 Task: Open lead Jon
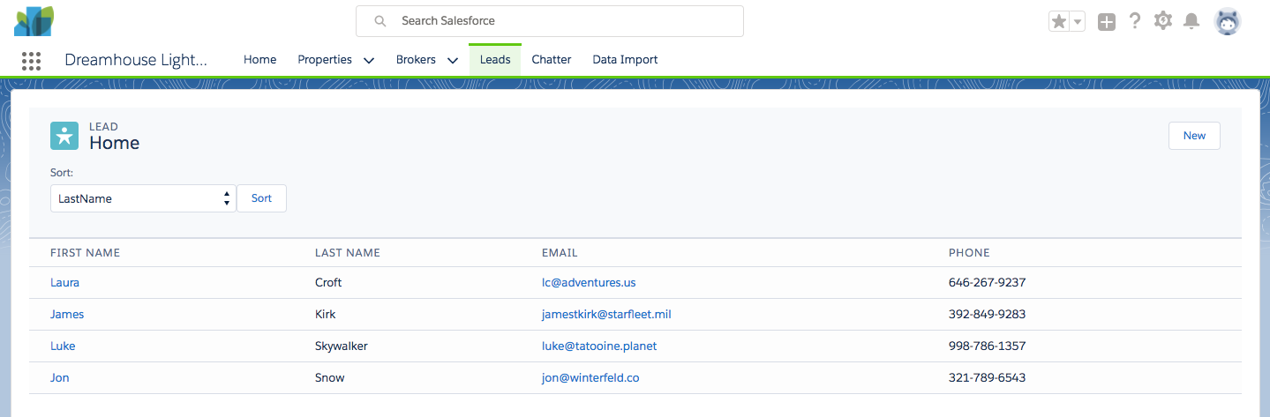[x=59, y=378]
